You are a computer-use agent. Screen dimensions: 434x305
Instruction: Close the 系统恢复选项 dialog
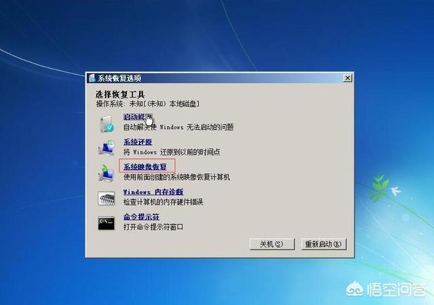pos(347,78)
